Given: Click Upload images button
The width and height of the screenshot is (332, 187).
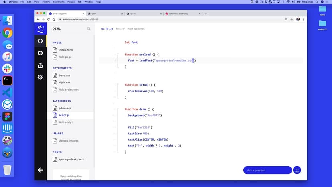Looking at the screenshot, I should pos(68,141).
